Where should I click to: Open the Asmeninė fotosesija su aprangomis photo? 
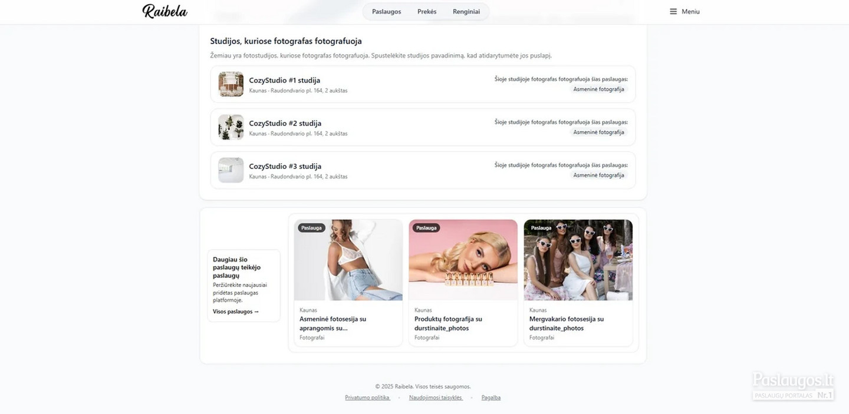click(348, 260)
